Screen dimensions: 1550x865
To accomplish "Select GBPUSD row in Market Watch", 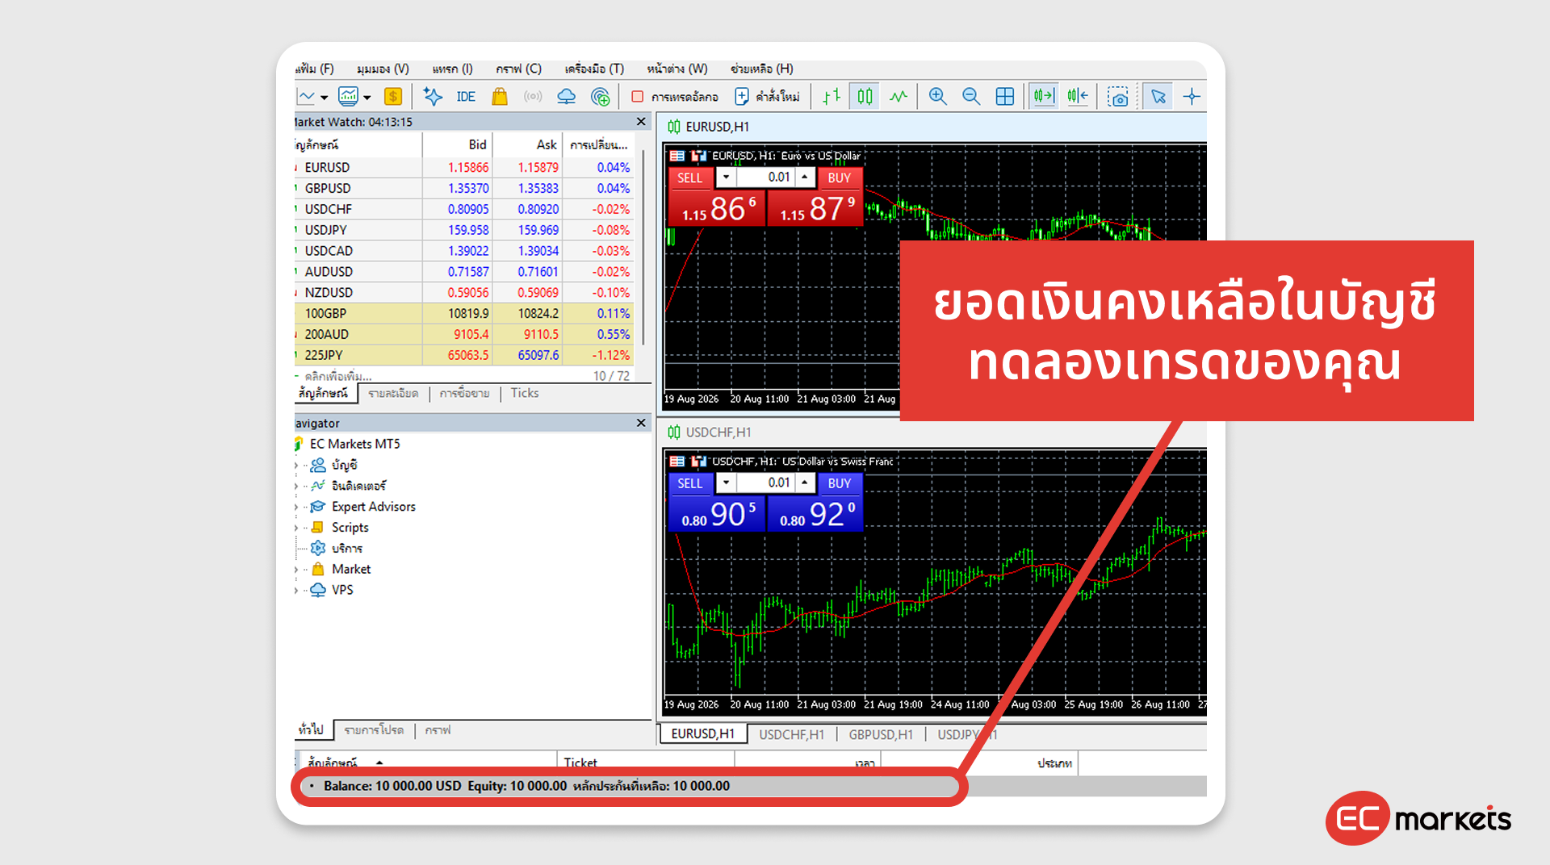I will tap(464, 188).
